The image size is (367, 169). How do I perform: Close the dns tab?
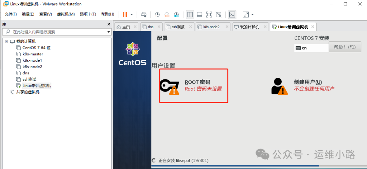point(159,26)
